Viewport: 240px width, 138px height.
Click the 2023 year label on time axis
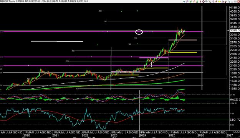point(114,135)
